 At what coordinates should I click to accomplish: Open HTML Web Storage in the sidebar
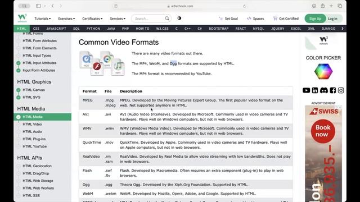coord(38,181)
